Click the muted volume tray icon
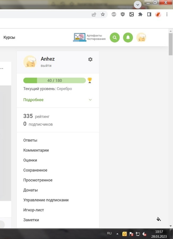This screenshot has width=173, height=239. pos(144,234)
